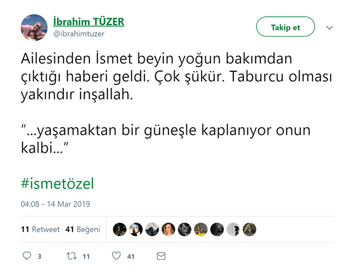View the 41 Beğeni likes list
This screenshot has height=275, width=353.
(83, 229)
